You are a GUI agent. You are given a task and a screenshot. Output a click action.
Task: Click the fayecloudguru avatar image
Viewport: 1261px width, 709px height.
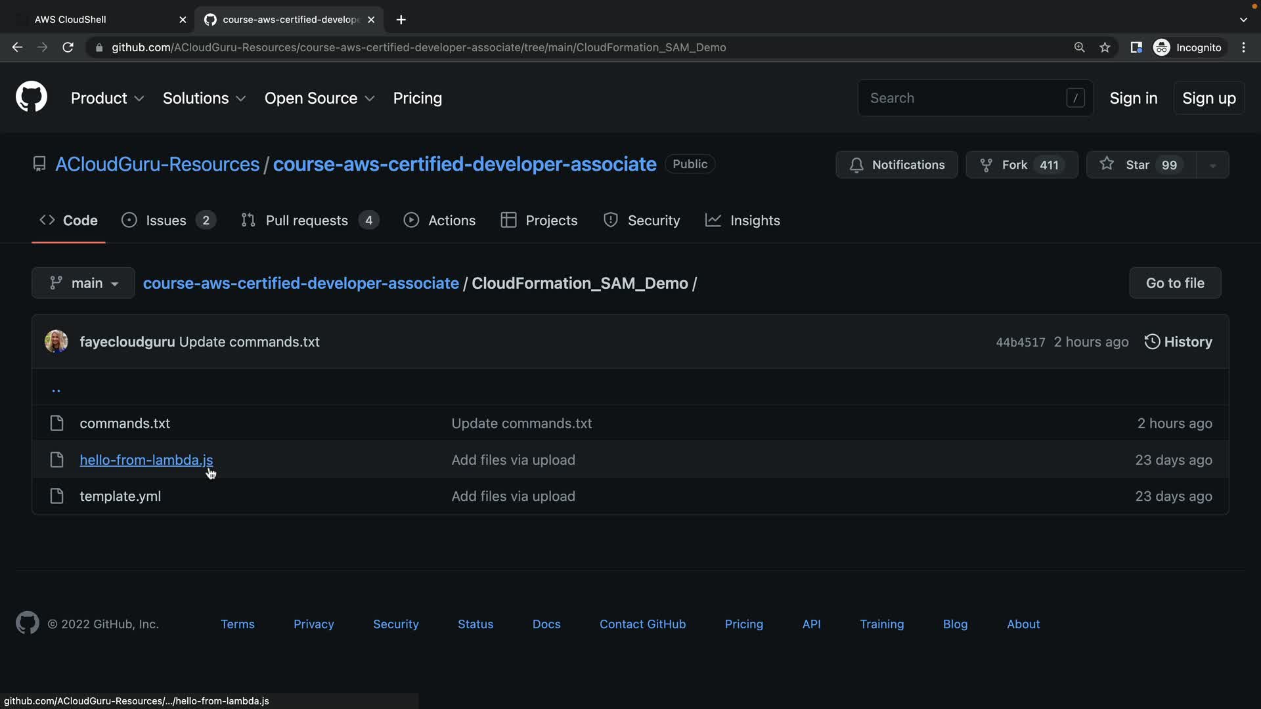pyautogui.click(x=56, y=342)
